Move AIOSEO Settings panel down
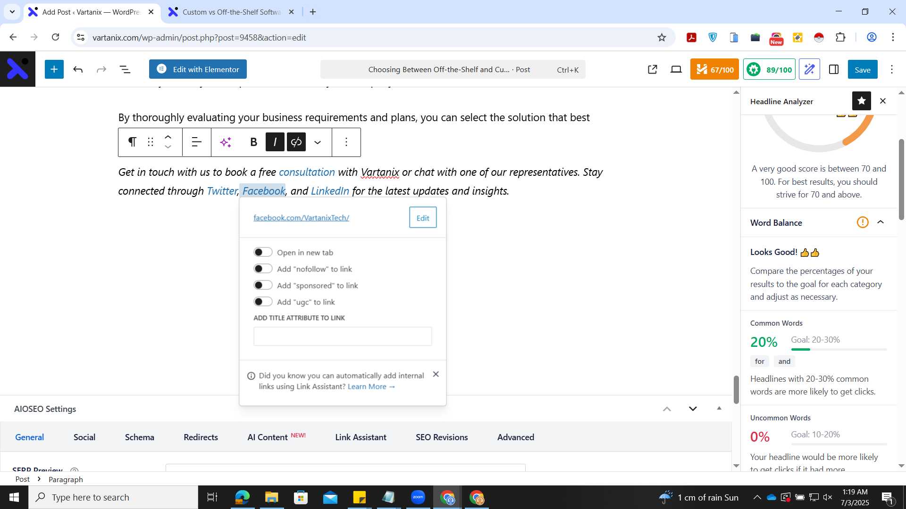 coord(693,409)
